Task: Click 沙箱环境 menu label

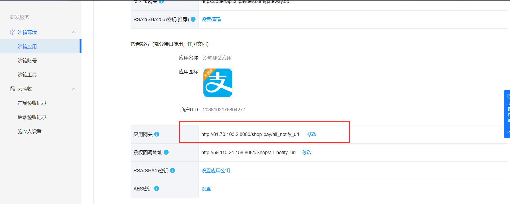Action: pyautogui.click(x=27, y=32)
